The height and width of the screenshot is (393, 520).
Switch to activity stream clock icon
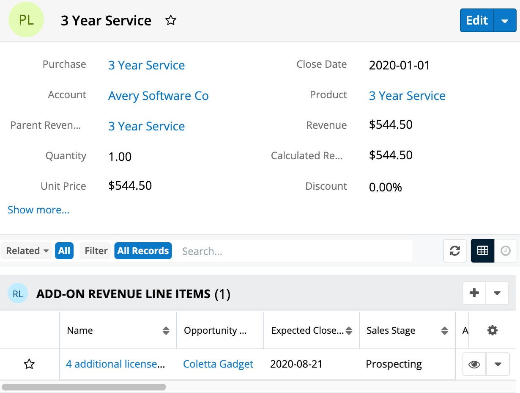tap(506, 251)
